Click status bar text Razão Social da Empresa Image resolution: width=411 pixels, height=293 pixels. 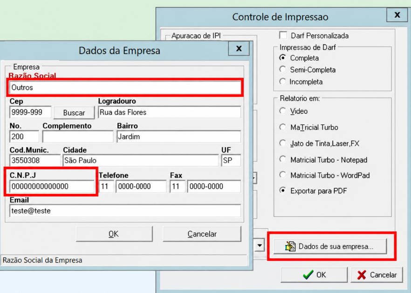(x=42, y=260)
